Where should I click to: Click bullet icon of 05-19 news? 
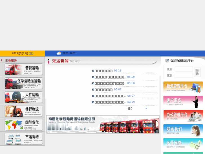(x=93, y=77)
